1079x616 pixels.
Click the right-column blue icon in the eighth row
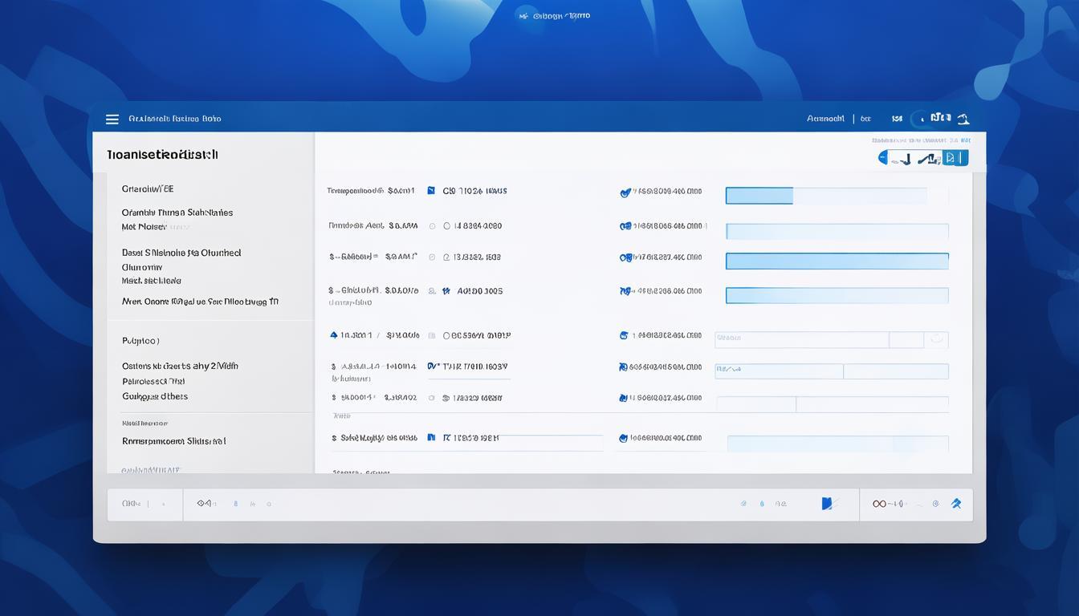point(623,438)
